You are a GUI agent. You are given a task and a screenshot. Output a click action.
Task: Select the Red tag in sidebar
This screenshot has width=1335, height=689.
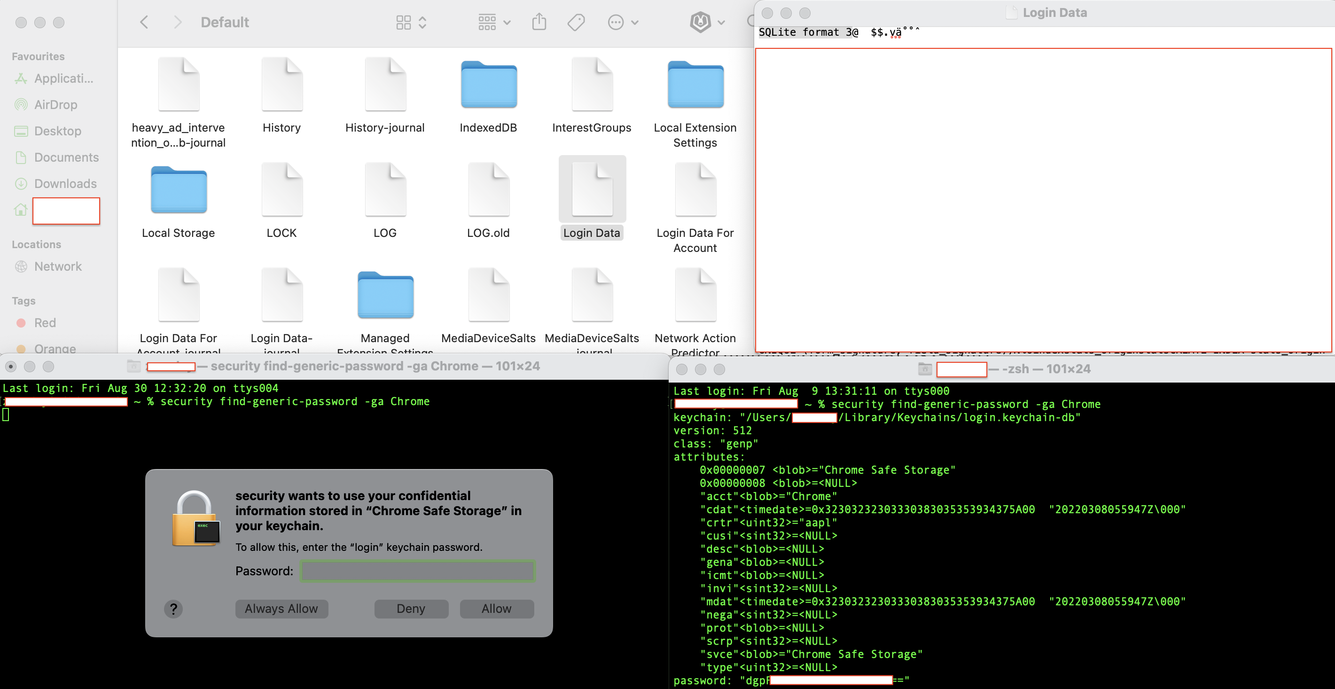[36, 323]
